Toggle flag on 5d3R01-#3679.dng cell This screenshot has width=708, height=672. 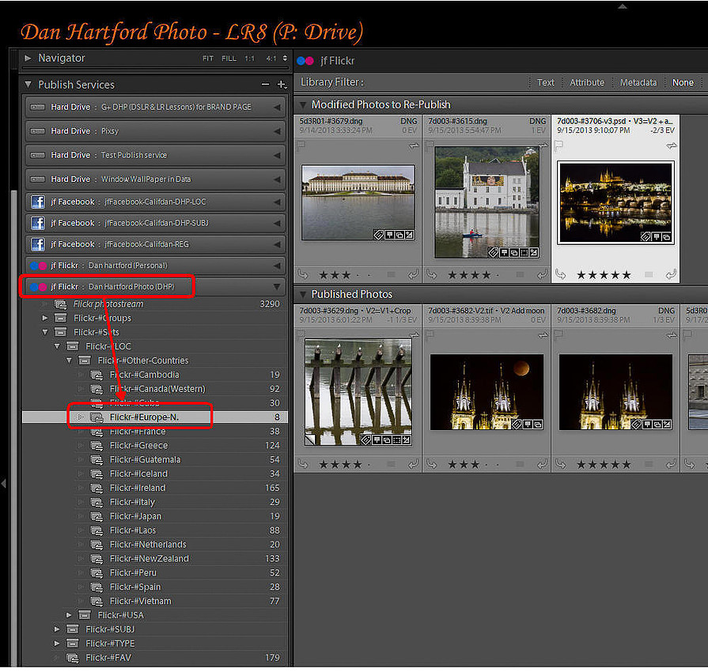click(301, 145)
